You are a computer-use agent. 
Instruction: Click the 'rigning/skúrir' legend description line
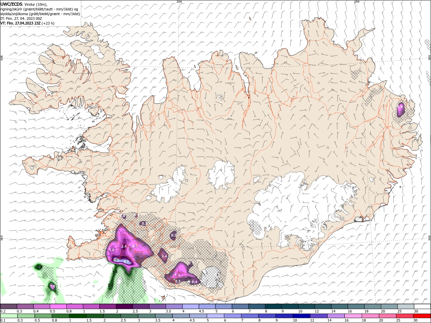point(40,9)
